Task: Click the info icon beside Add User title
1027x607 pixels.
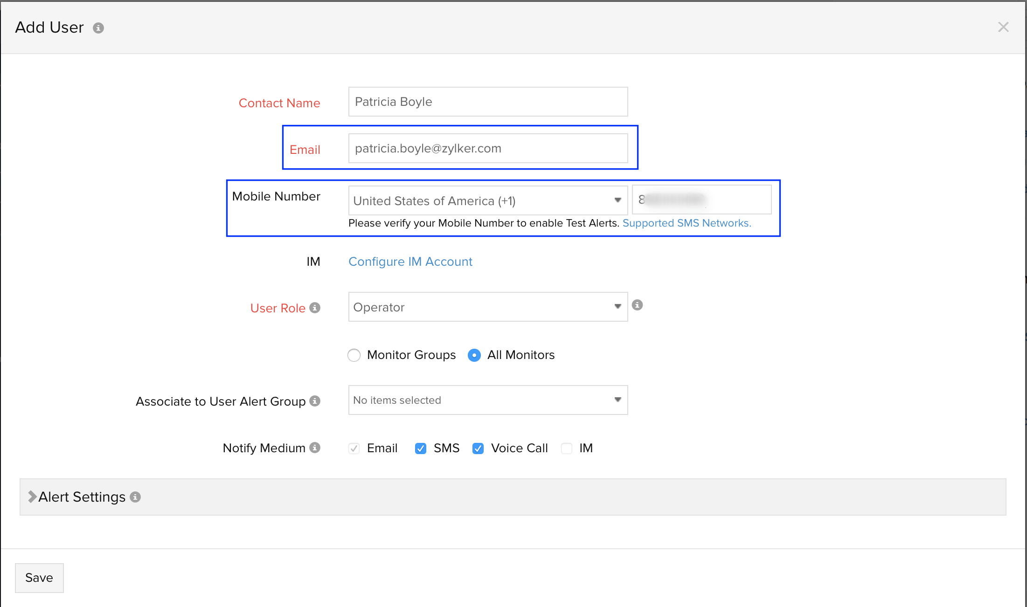Action: [x=98, y=28]
